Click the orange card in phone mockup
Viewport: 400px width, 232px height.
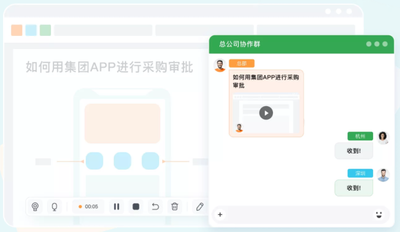pos(122,123)
